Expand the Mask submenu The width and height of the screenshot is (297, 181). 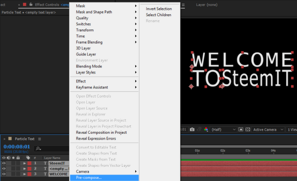(104, 6)
